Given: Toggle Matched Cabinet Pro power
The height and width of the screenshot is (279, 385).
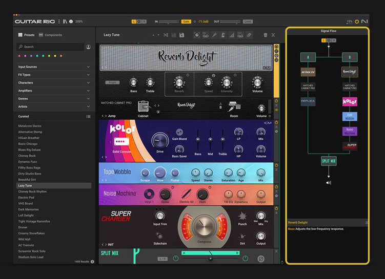Looking at the screenshot, I should click(276, 101).
